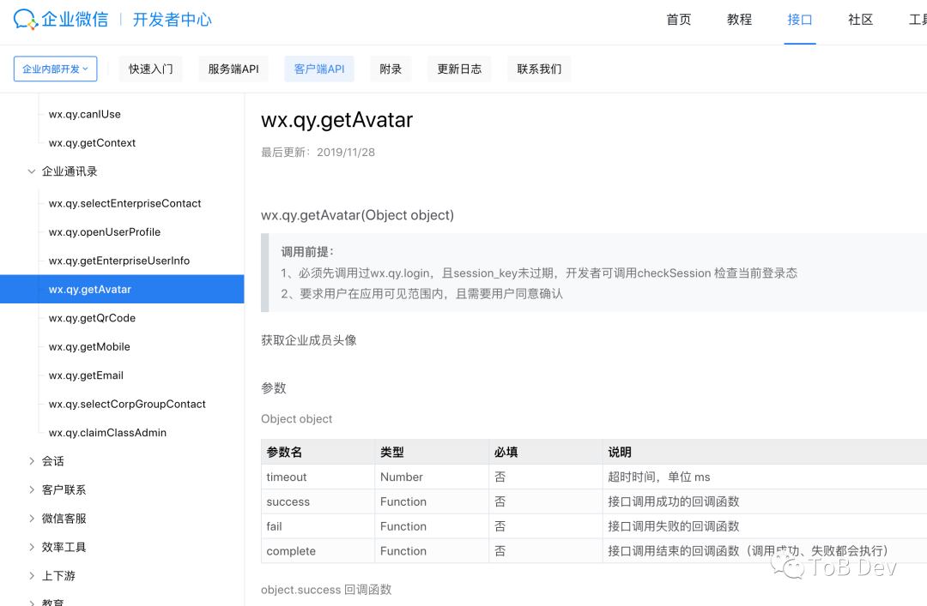
Task: Select the 客户端API tab
Action: (318, 69)
